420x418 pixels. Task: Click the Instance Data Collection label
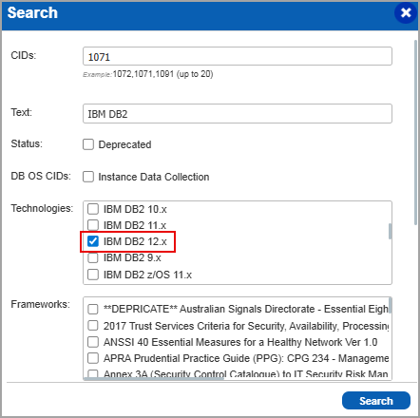(154, 177)
